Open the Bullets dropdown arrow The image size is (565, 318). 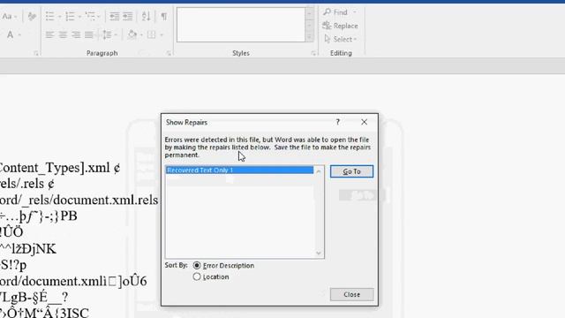pos(59,17)
